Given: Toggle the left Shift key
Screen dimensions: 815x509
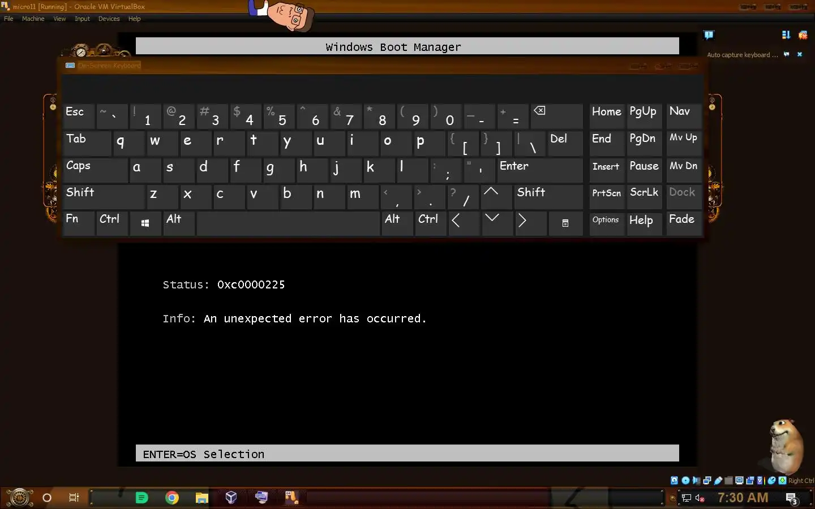Looking at the screenshot, I should pyautogui.click(x=103, y=196).
